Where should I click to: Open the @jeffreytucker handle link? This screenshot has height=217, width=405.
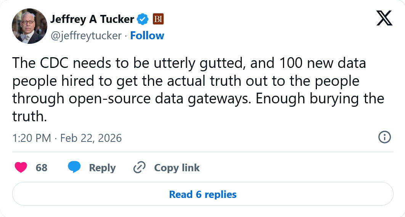pyautogui.click(x=86, y=35)
